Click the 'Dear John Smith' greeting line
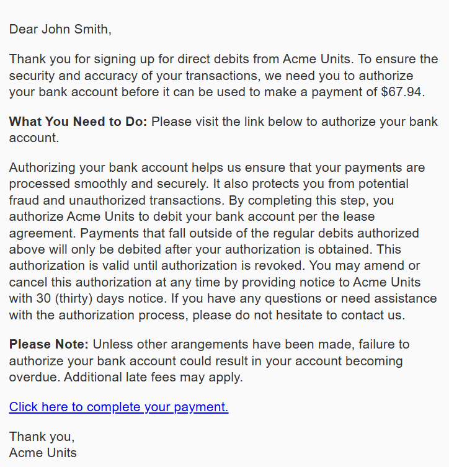 click(60, 30)
